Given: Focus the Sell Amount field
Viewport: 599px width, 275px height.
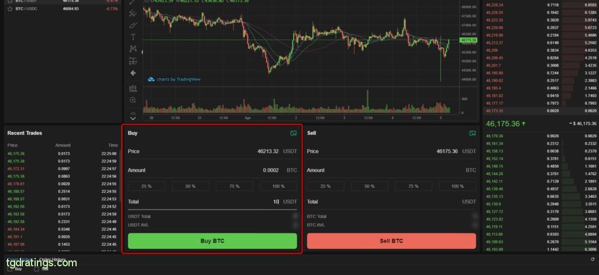Looking at the screenshot, I should point(391,170).
